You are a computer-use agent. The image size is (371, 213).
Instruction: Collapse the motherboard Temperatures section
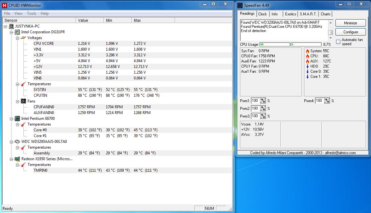click(x=17, y=84)
